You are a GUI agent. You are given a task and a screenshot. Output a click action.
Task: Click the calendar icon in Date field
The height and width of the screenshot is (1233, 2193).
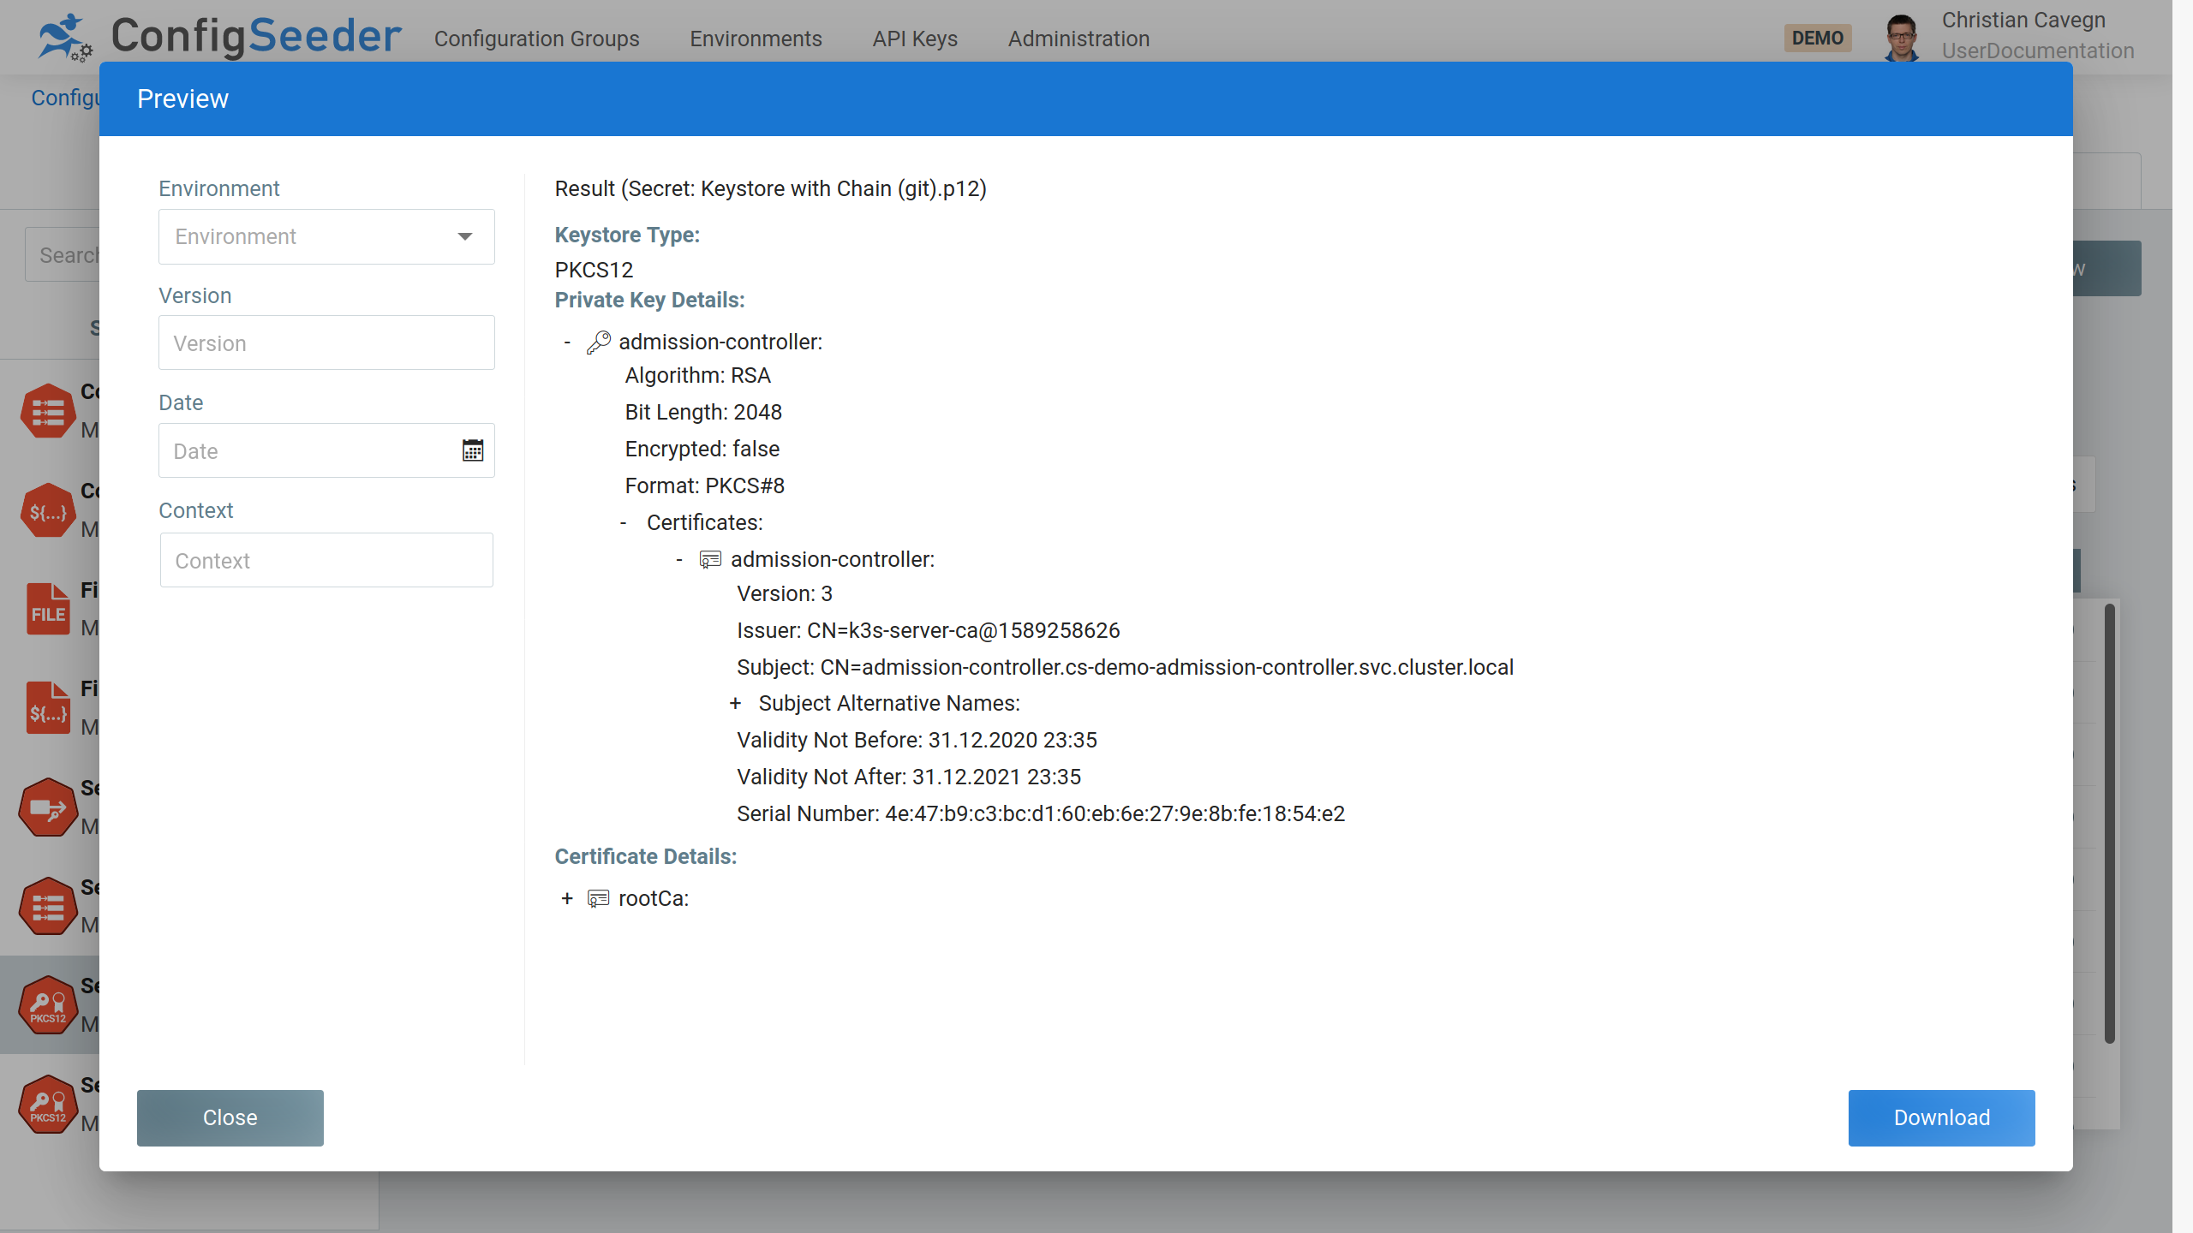473,450
